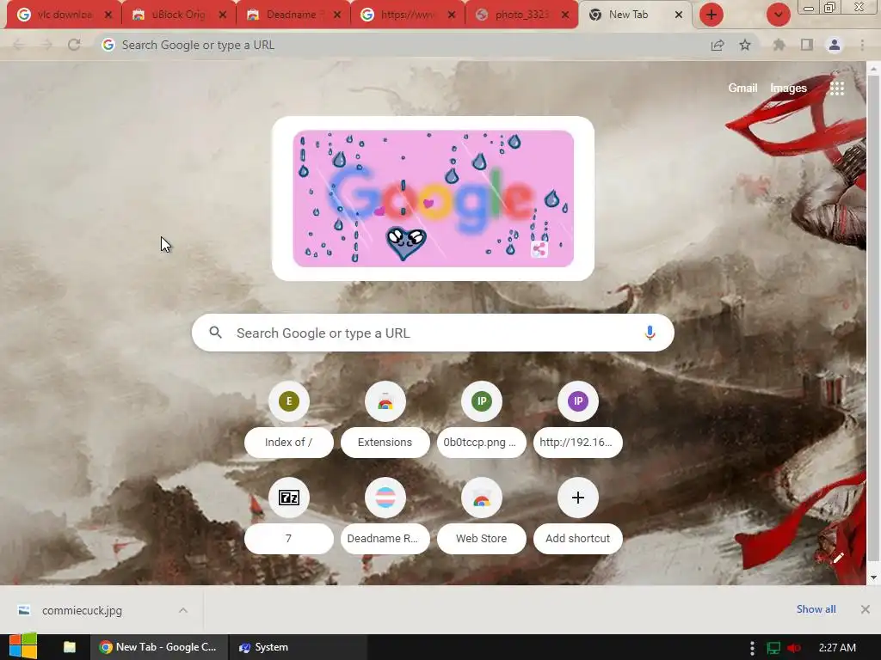The height and width of the screenshot is (660, 881).
Task: Close the photo_332 tab
Action: 566,15
